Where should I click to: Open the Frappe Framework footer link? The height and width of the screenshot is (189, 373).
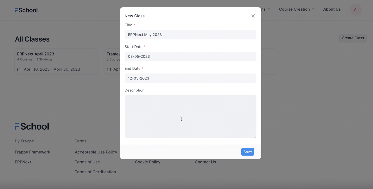tap(33, 152)
